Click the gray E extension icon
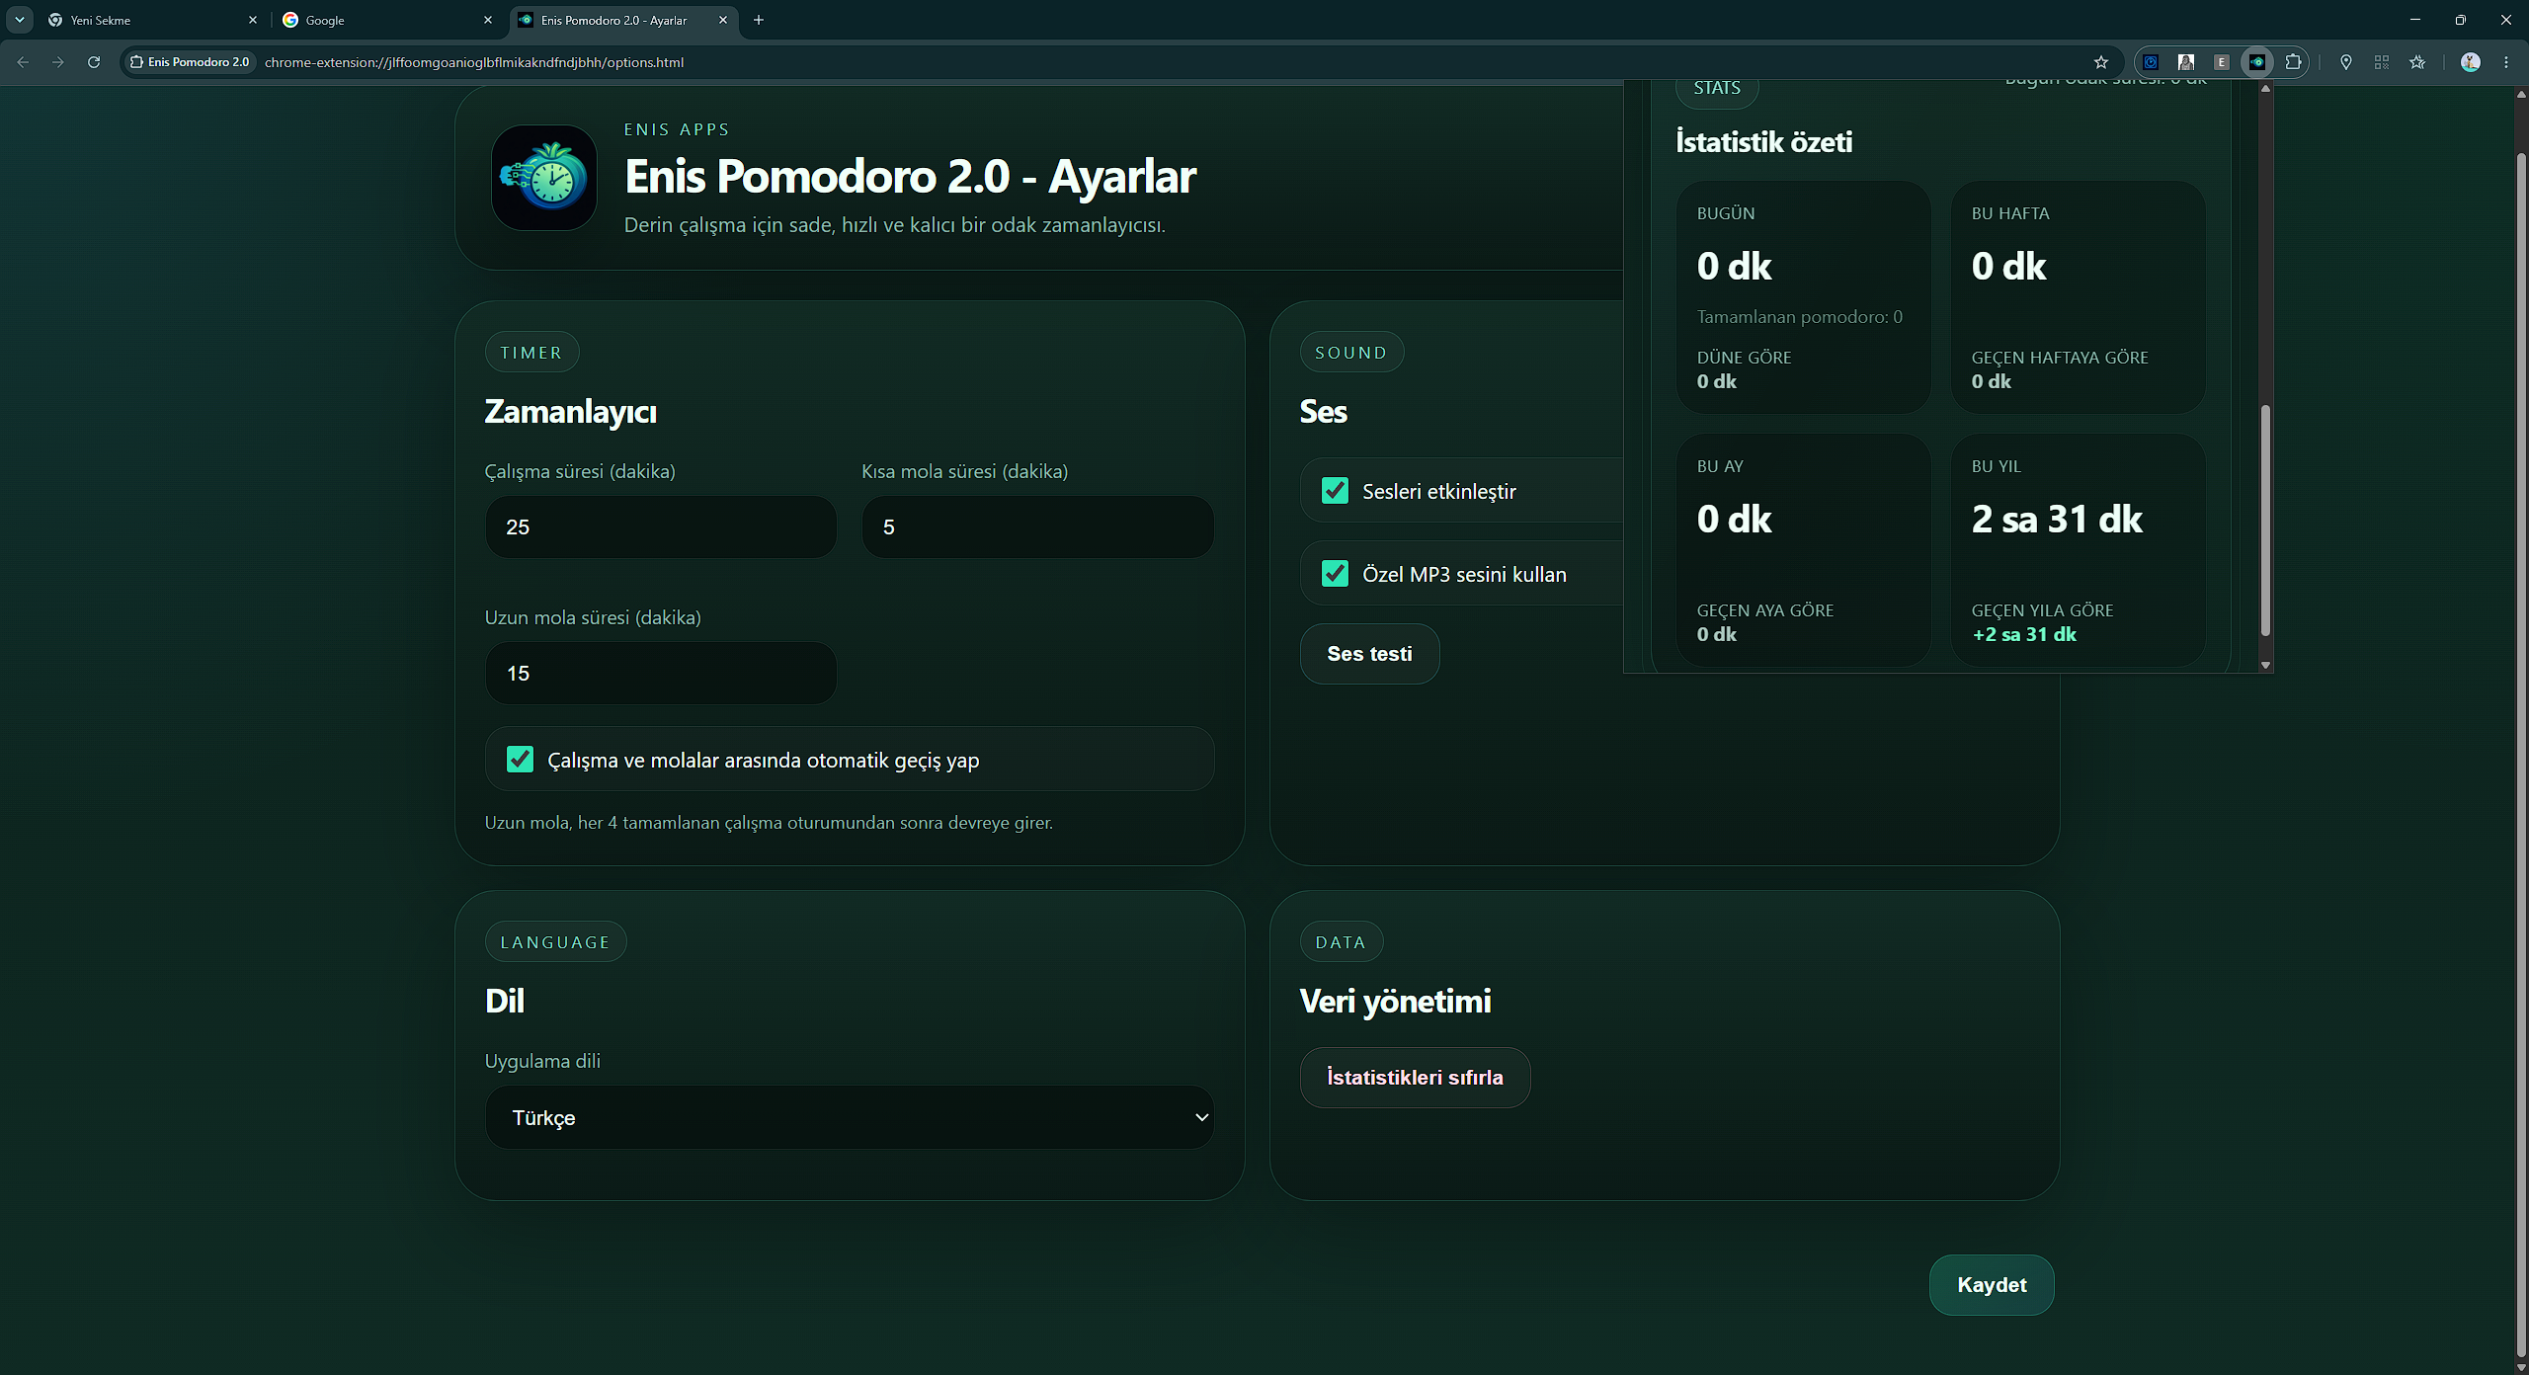The height and width of the screenshot is (1375, 2529). (2222, 62)
